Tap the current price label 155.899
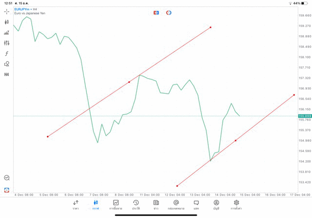 pyautogui.click(x=304, y=116)
